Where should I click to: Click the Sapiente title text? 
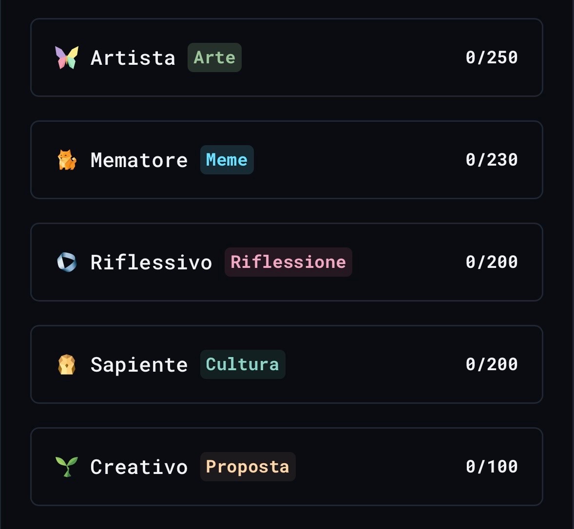click(x=139, y=365)
